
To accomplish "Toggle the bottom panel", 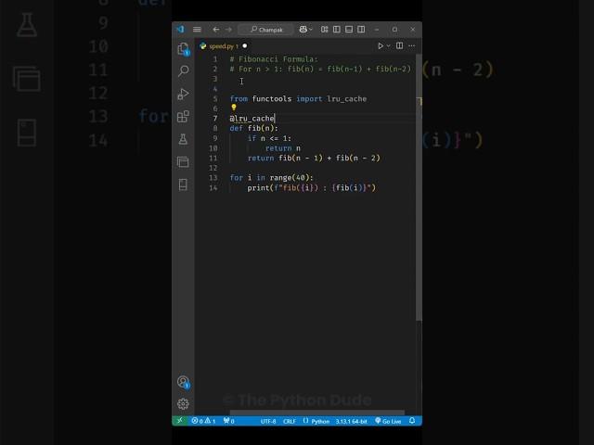I will [x=349, y=29].
